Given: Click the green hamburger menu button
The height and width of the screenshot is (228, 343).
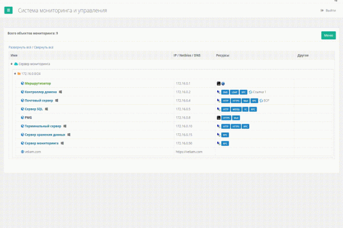Looking at the screenshot, I should point(9,11).
